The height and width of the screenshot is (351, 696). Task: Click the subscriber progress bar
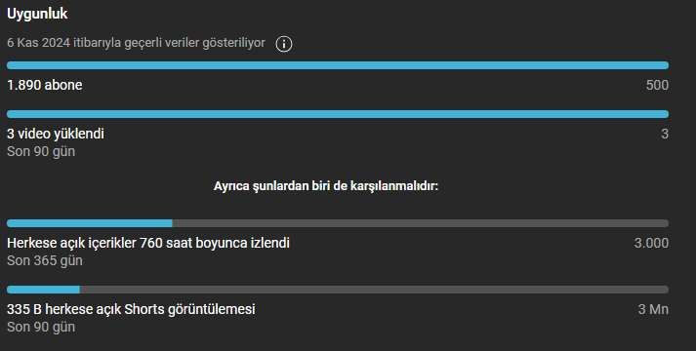pyautogui.click(x=338, y=65)
